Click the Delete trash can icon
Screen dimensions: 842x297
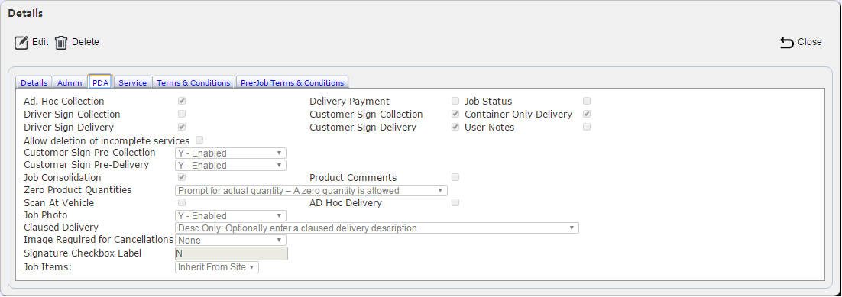coord(61,43)
